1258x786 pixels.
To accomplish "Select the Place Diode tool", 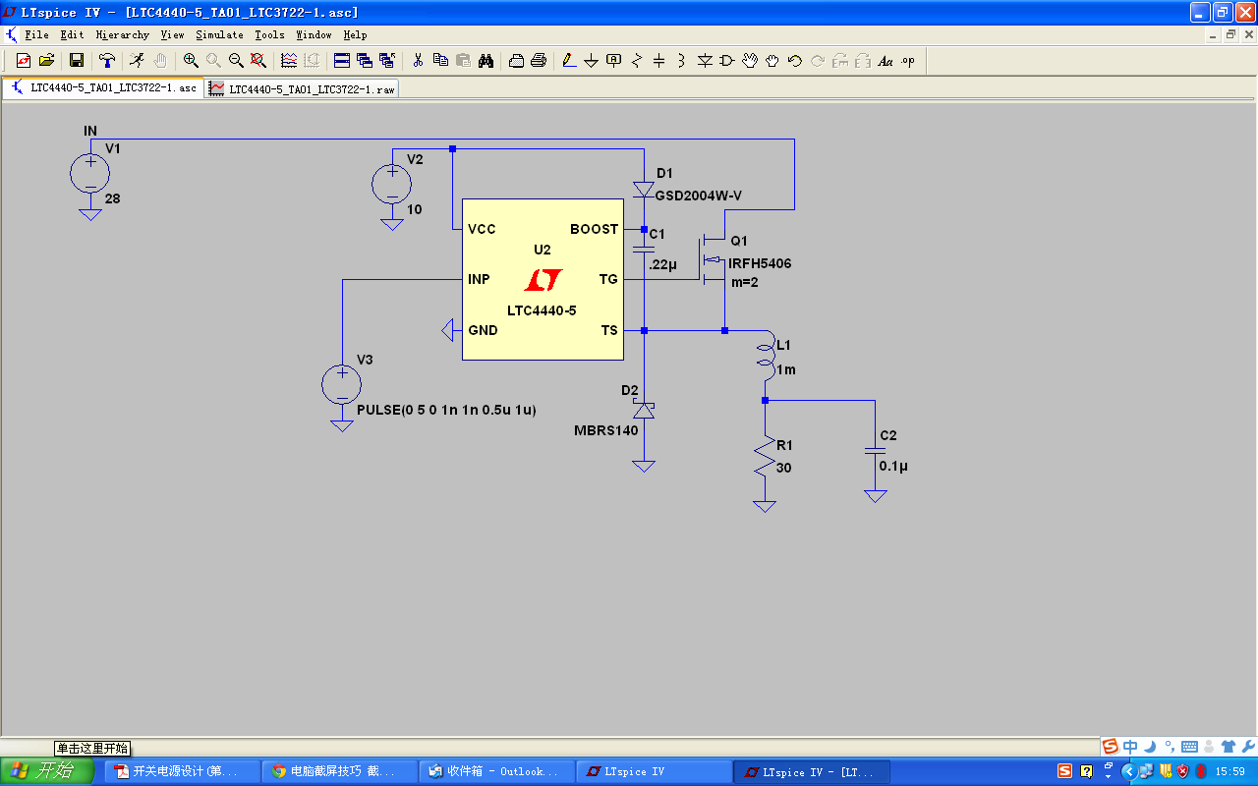I will pyautogui.click(x=705, y=61).
